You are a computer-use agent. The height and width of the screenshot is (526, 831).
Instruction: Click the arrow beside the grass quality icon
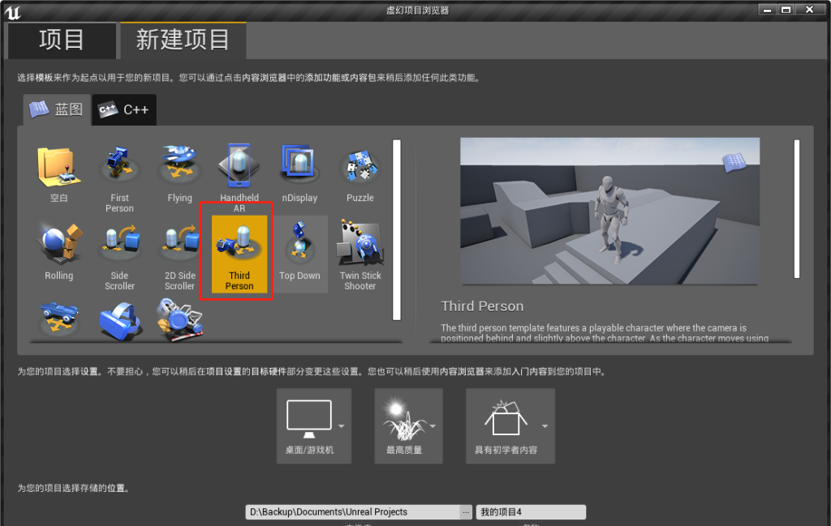pos(433,426)
